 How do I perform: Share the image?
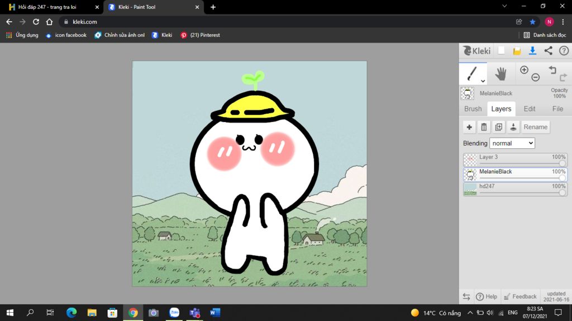[x=549, y=51]
